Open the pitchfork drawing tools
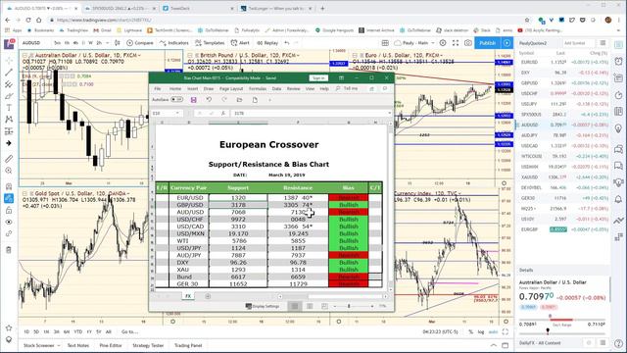Screen dimensions: 627x353 click(9, 84)
